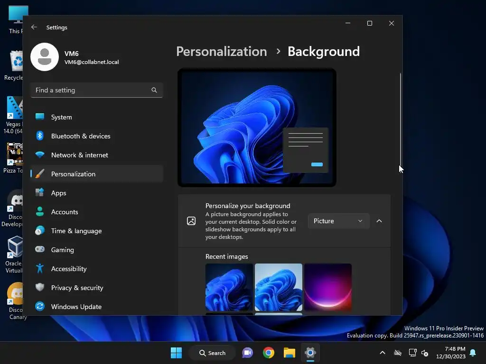The height and width of the screenshot is (364, 486).
Task: Show hidden tray icons chevron
Action: point(383,353)
